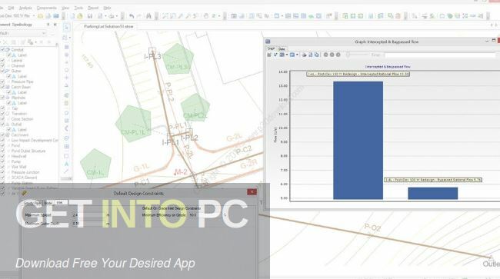Toggle the Conduit layer checkbox
500x279 pixels.
pyautogui.click(x=2, y=50)
